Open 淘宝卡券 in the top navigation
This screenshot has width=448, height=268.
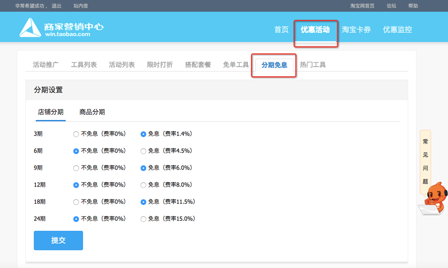tap(356, 30)
